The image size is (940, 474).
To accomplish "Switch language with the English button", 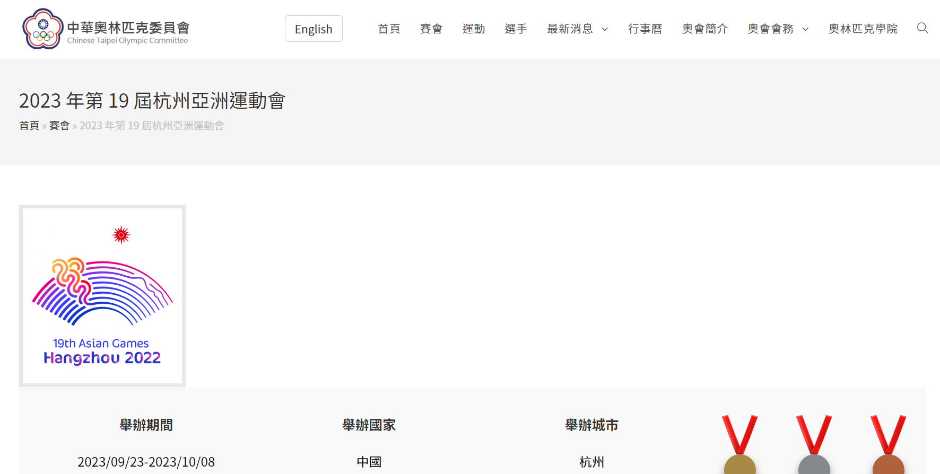I will point(314,29).
